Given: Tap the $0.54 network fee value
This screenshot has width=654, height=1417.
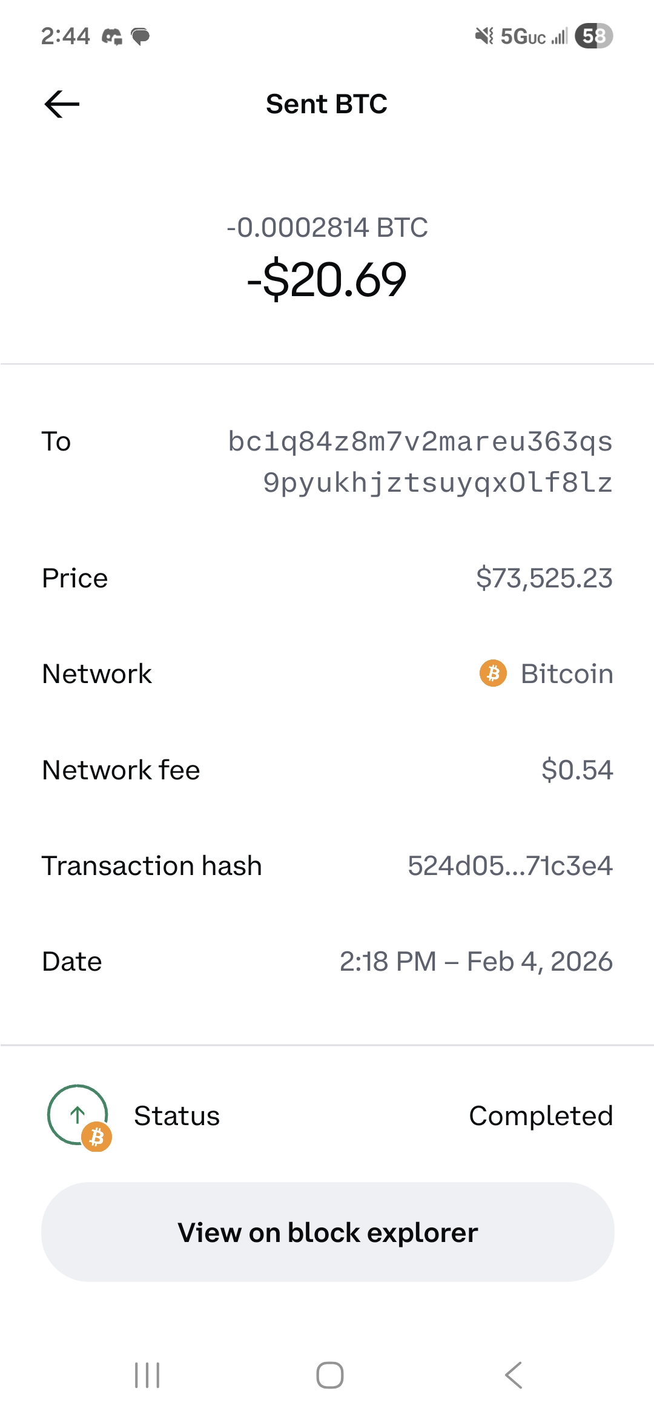Looking at the screenshot, I should [577, 770].
